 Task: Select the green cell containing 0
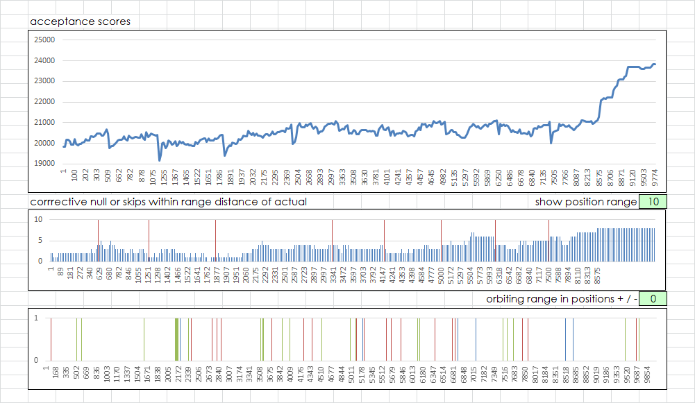653,299
